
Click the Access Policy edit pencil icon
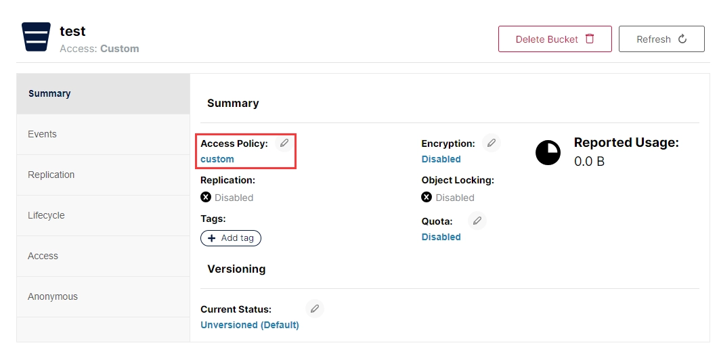(x=285, y=143)
